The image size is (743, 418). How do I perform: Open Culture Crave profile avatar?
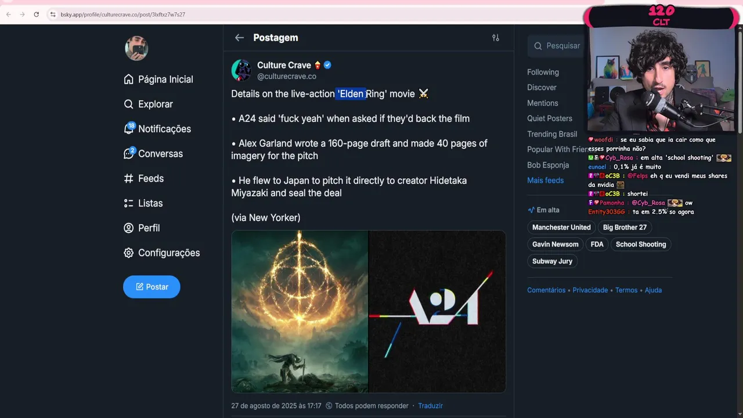tap(242, 70)
